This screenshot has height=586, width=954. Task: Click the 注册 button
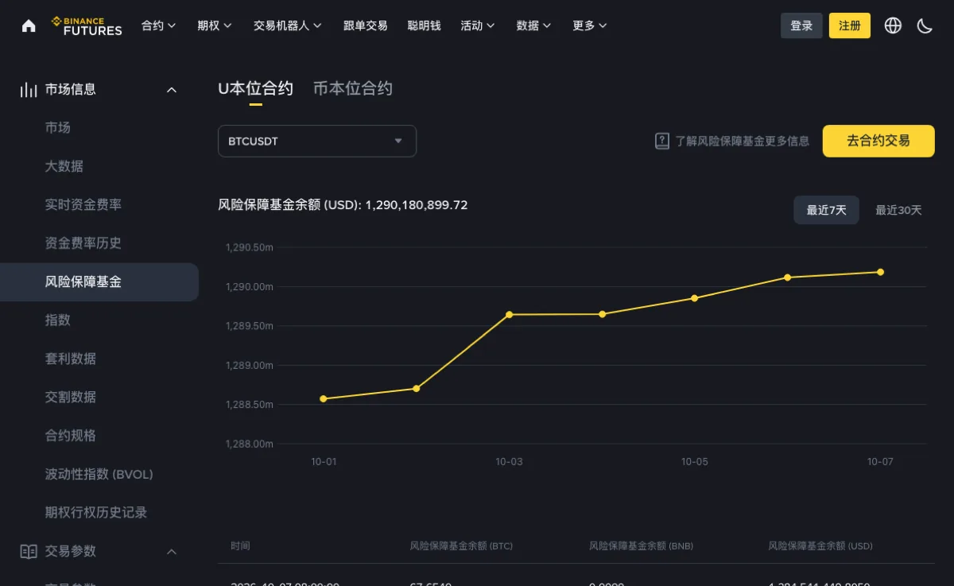[x=850, y=25]
